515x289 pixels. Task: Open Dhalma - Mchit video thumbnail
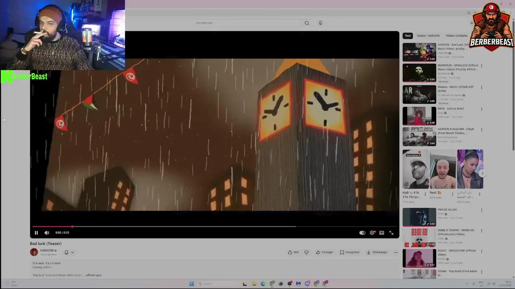click(x=419, y=94)
